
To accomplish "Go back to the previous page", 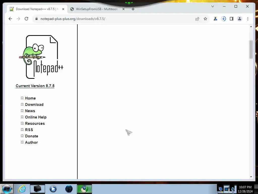I will [10, 19].
